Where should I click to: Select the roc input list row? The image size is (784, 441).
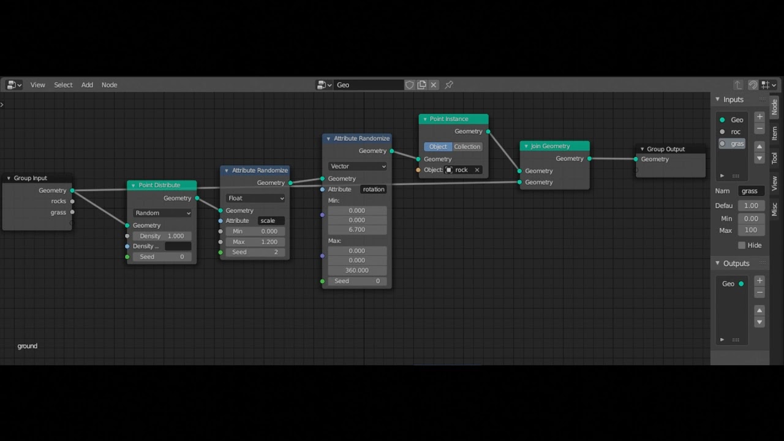[733, 132]
